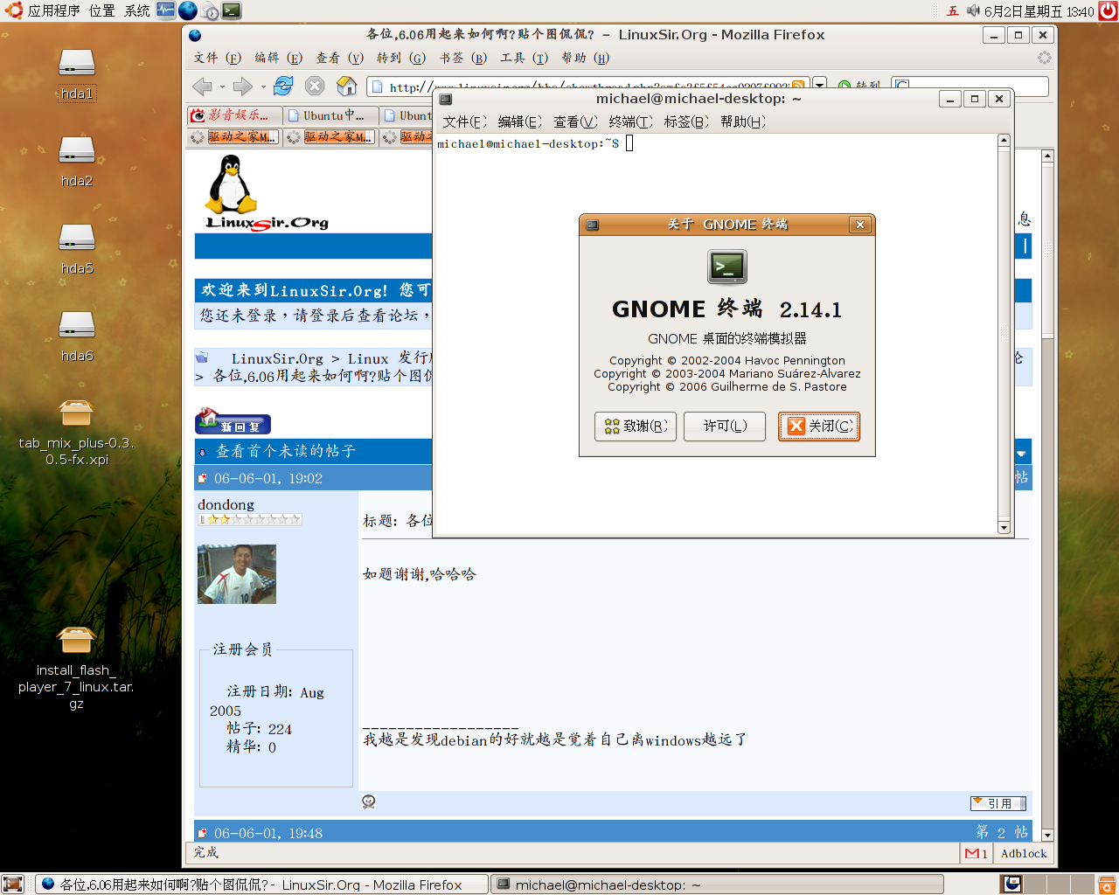Reload the page in Firefox

tap(283, 86)
